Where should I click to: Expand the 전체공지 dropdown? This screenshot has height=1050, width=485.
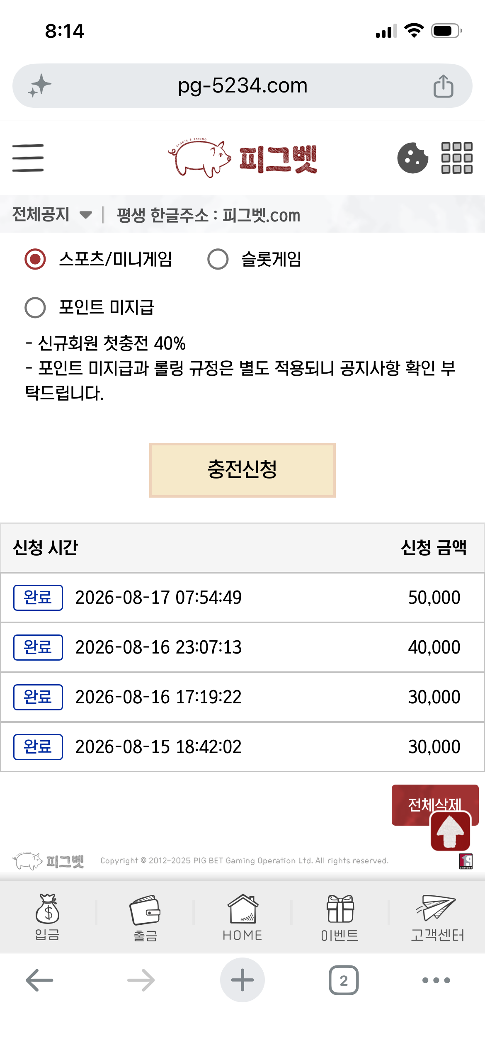(x=52, y=214)
